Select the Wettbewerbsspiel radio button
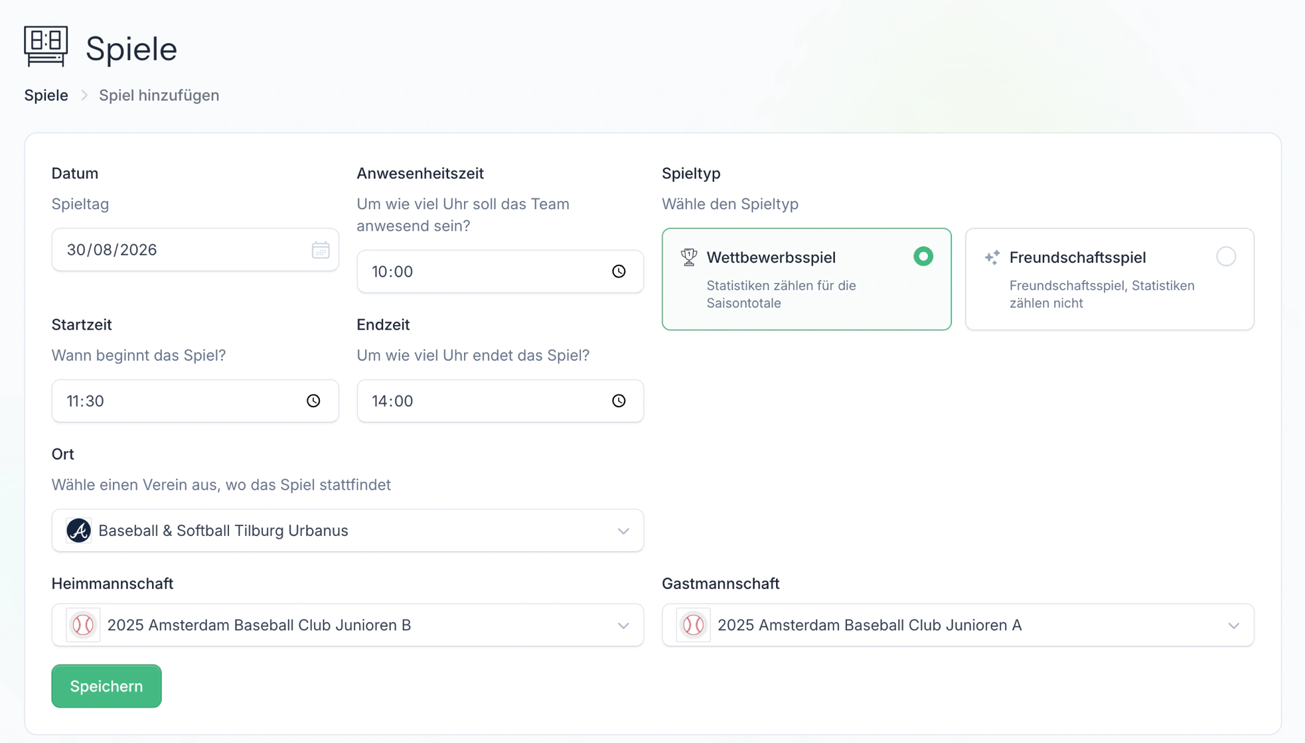This screenshot has height=743, width=1305. coord(923,257)
